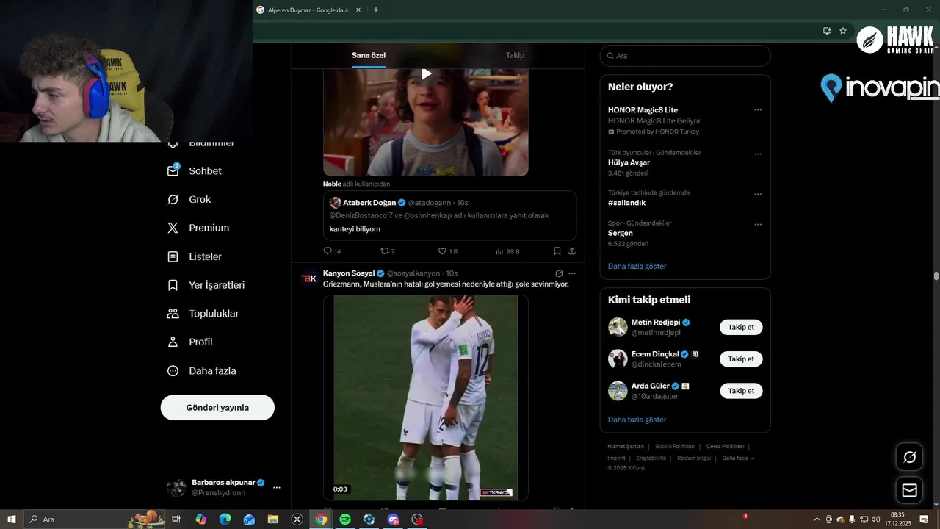Open volume control in system tray

point(875,519)
